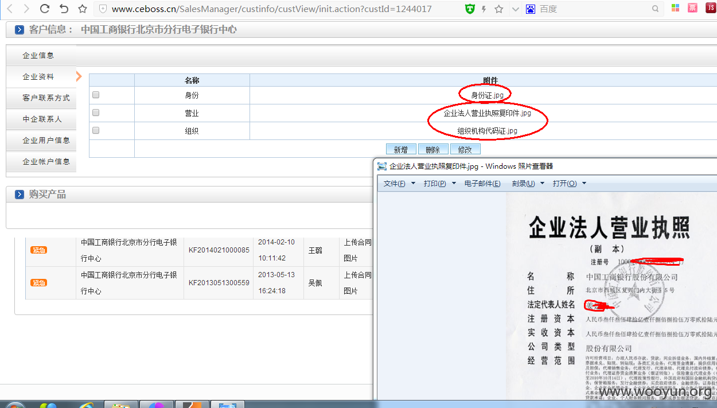Click the date 2014-02-10 10:11:42
Screen dimensions: 717x408
point(276,250)
